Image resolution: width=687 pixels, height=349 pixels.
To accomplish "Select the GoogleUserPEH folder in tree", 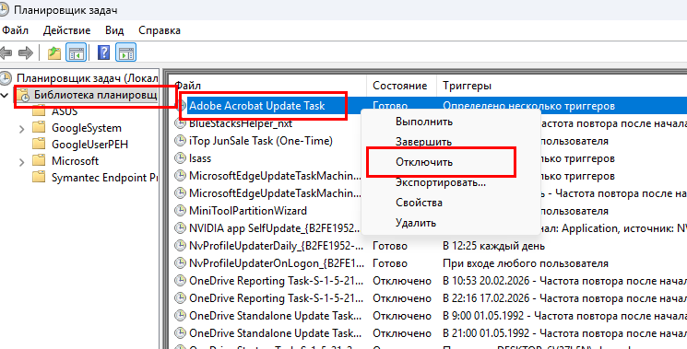I will click(89, 145).
